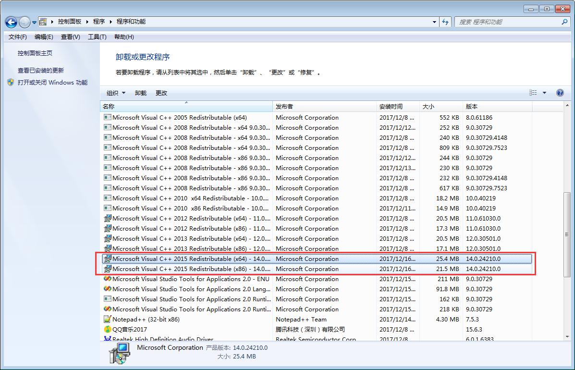Screen dimensions: 575x370
Task: Open 控制面板主页 link
Action: [35, 53]
